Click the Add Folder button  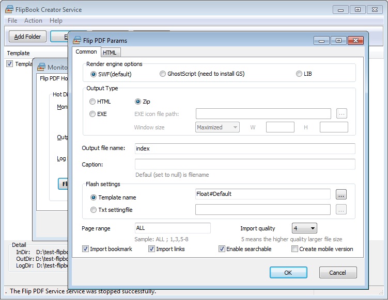coord(27,37)
